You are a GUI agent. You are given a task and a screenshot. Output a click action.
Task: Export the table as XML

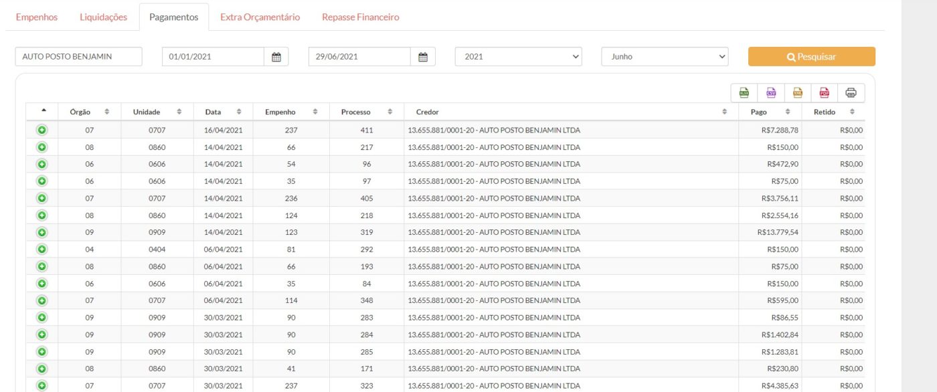(797, 93)
